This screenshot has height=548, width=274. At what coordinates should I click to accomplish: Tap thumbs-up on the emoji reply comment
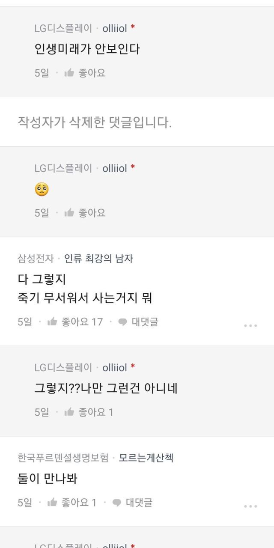coord(69,213)
